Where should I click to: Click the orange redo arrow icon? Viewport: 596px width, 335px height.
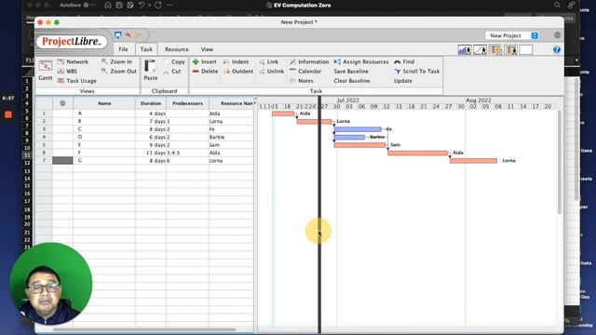138,35
